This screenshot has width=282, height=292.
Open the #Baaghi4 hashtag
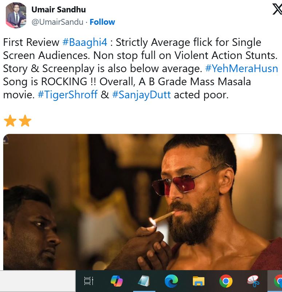pyautogui.click(x=85, y=42)
